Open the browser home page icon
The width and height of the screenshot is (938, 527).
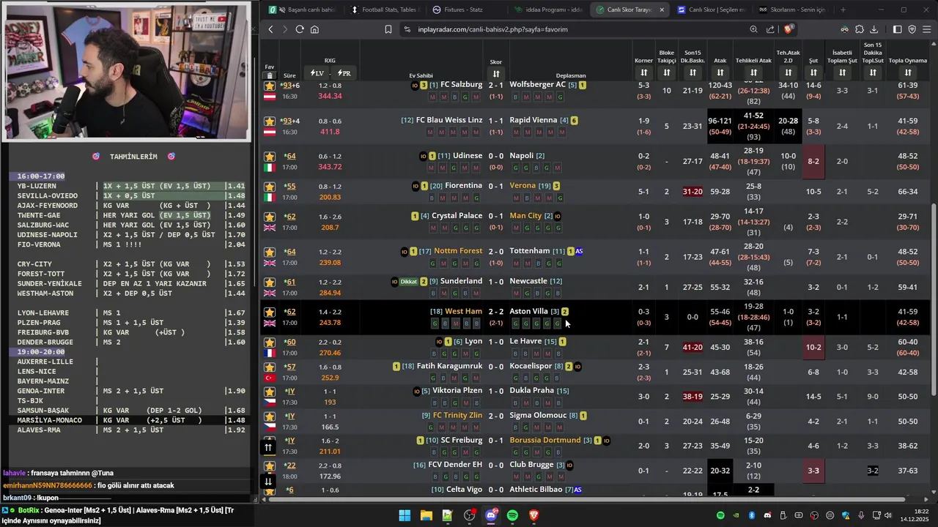314,29
